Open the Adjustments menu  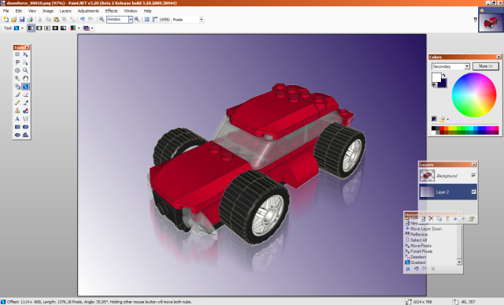pyautogui.click(x=88, y=11)
